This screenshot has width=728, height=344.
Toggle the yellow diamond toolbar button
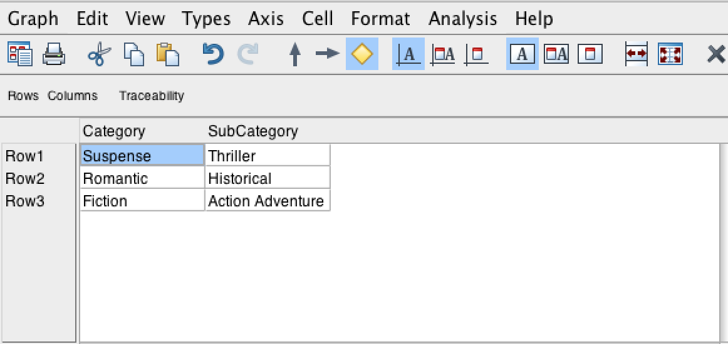[x=362, y=54]
